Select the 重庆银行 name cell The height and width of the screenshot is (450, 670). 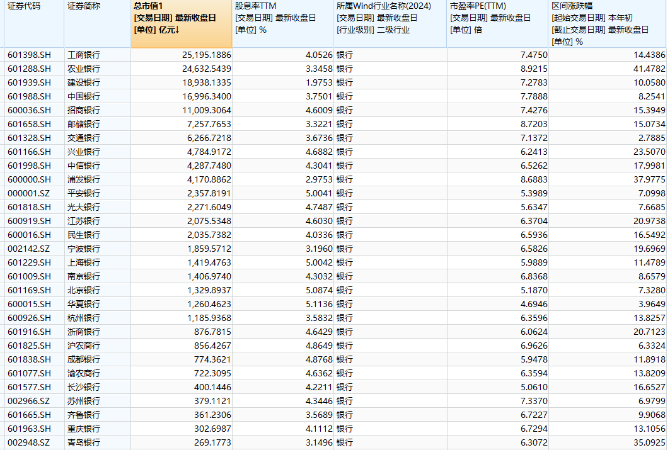[x=84, y=429]
